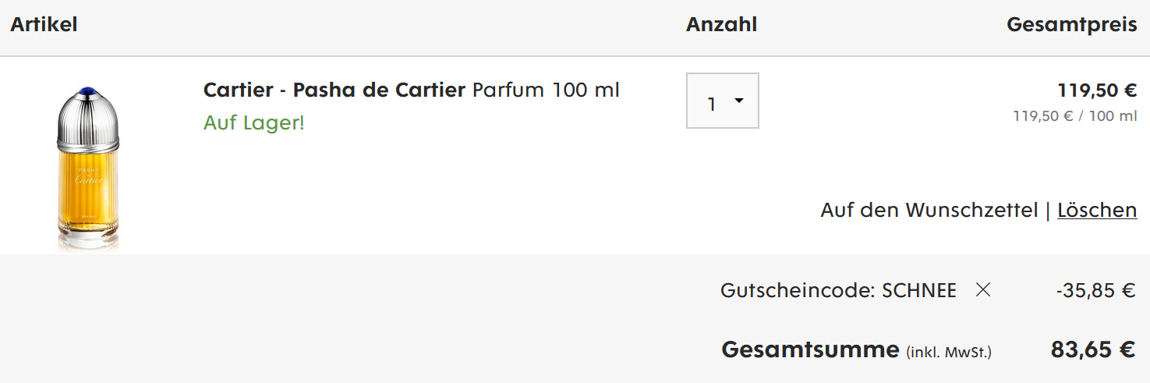Click the blue cap of the perfume bottle
The width and height of the screenshot is (1150, 383).
88,93
